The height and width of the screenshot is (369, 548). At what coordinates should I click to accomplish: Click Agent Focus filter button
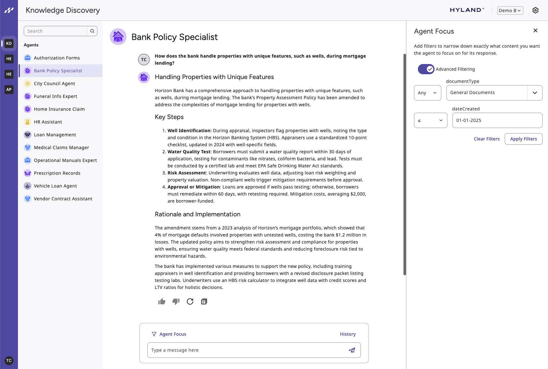[x=169, y=334]
